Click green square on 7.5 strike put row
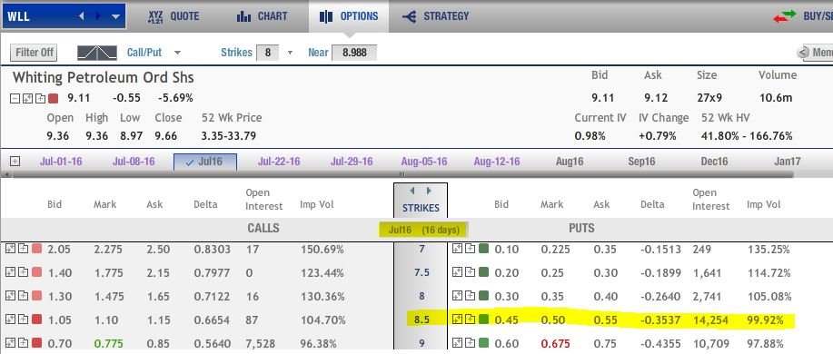This screenshot has height=354, width=833. coord(483,272)
